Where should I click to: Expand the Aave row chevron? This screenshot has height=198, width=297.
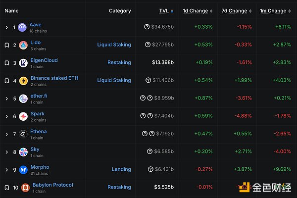pos(6,27)
